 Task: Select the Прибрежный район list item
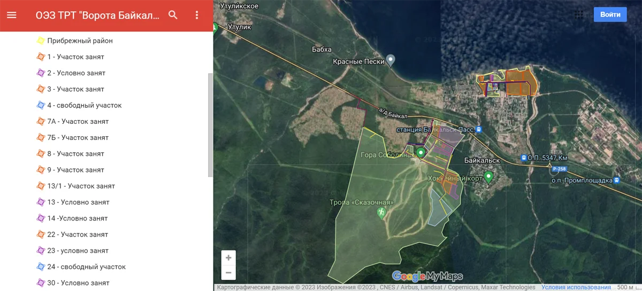80,41
